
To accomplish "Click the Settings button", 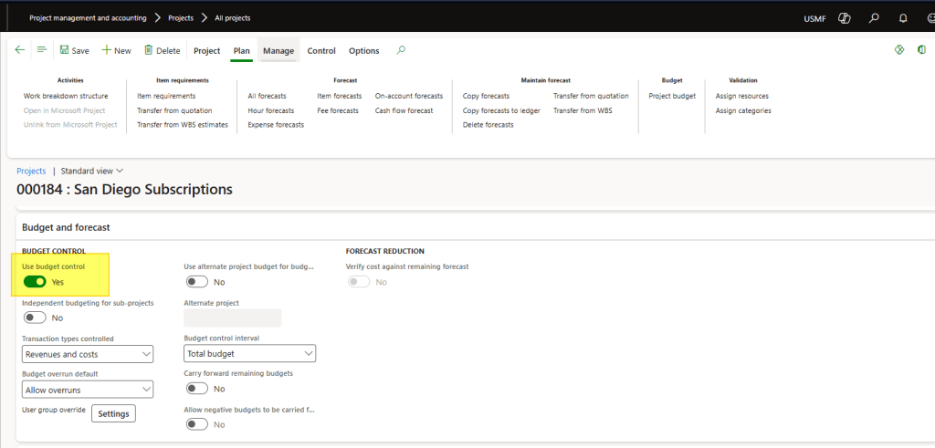I will pos(114,413).
